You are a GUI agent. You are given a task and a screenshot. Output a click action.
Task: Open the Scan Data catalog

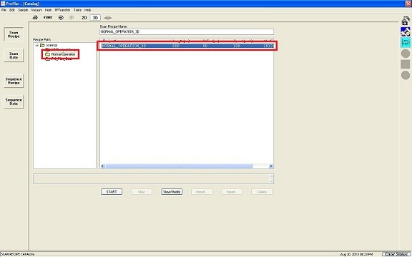tap(14, 56)
